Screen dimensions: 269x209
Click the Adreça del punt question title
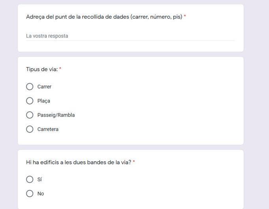click(x=104, y=17)
